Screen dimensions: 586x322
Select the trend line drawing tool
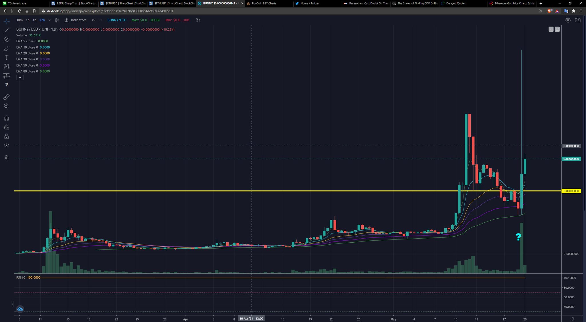click(6, 31)
